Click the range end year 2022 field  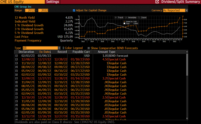pos(43,10)
